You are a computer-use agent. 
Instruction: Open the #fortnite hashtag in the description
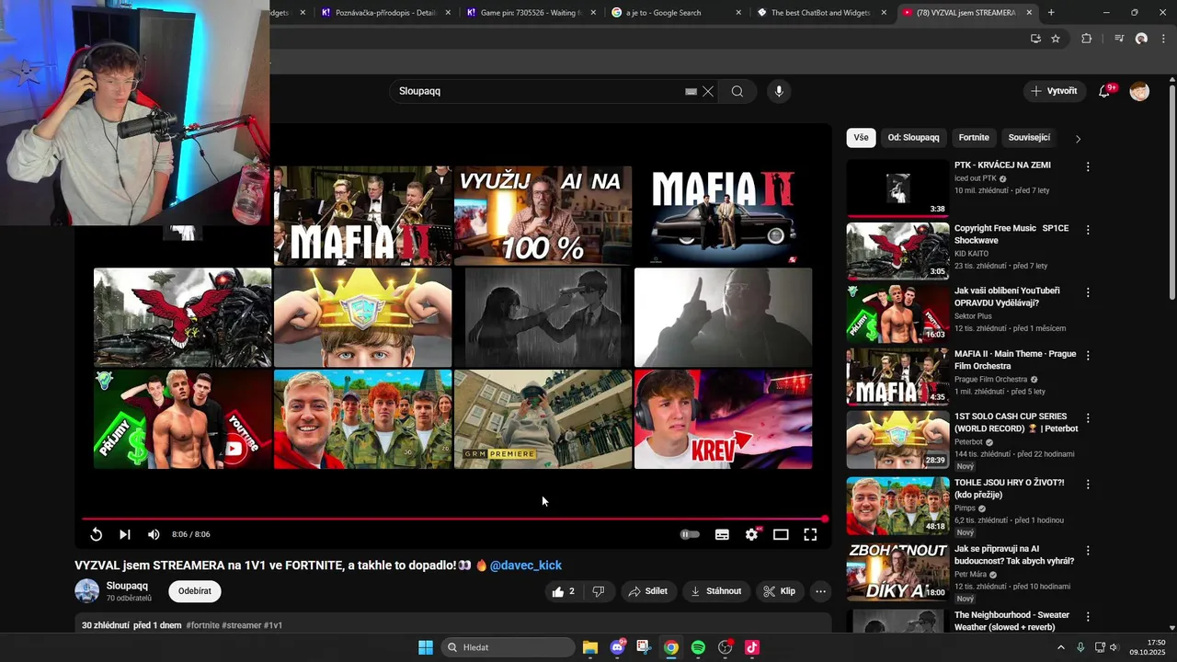(x=202, y=625)
